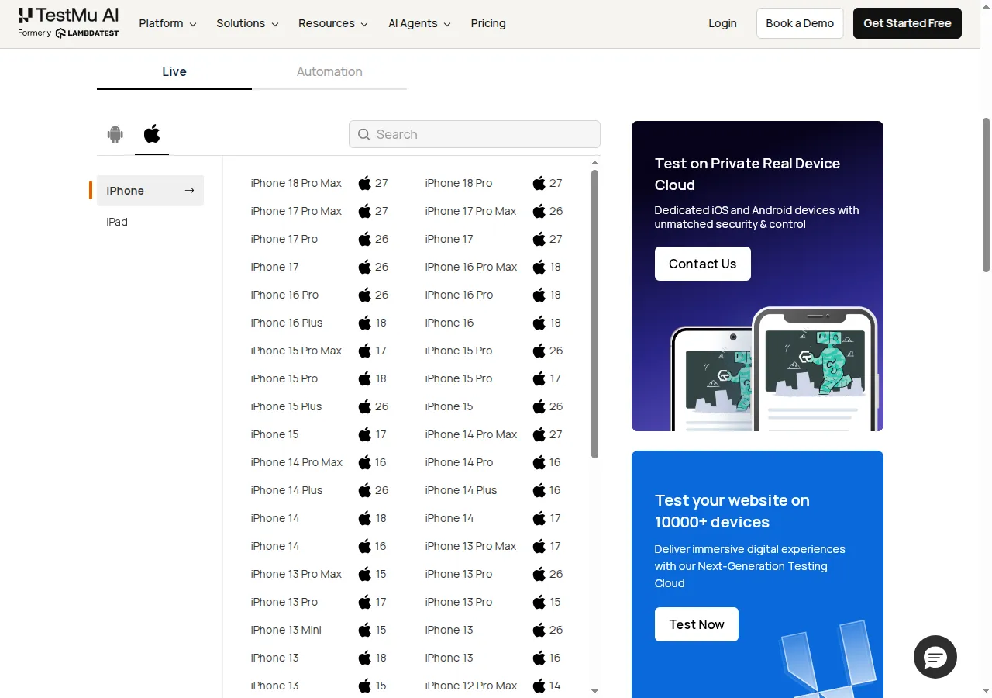
Task: Expand the AI Agents menu
Action: pyautogui.click(x=419, y=23)
